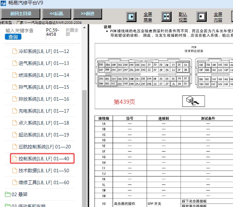Click pin 2A in the connector diagram
The image size is (233, 207).
pos(185,65)
